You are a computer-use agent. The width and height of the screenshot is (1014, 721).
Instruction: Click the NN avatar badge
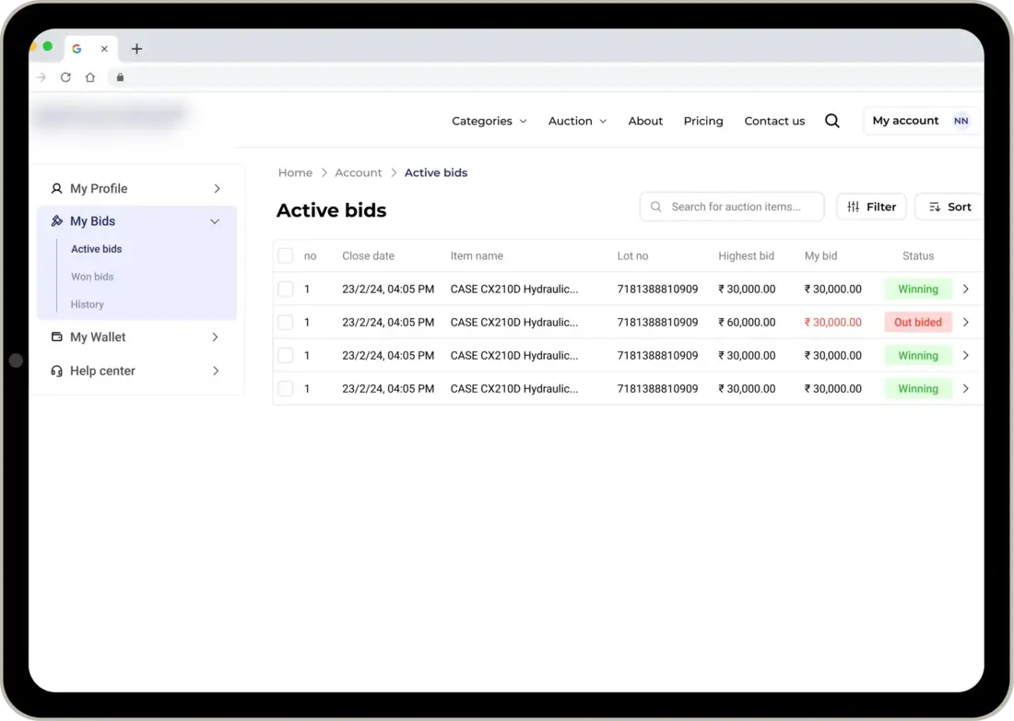961,121
